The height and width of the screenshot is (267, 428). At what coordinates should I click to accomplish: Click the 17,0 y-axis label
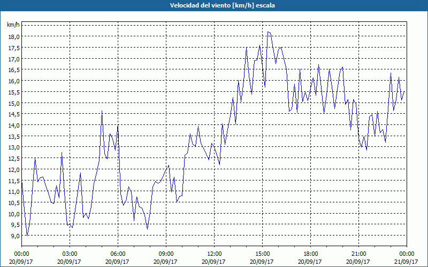[13, 59]
